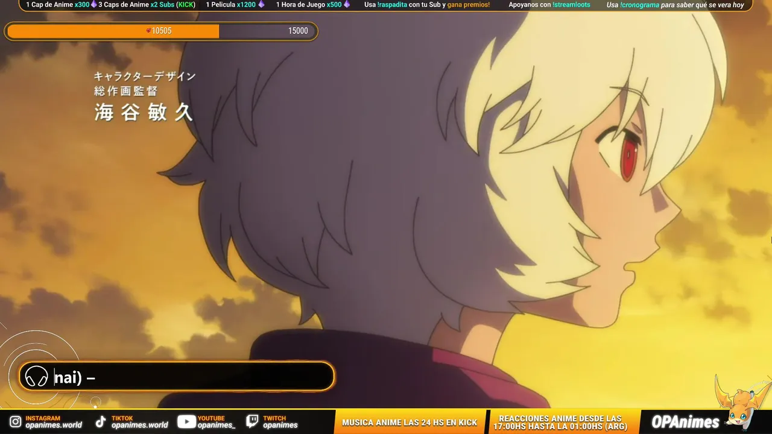
Task: Click the TikTok logo icon
Action: coord(101,422)
